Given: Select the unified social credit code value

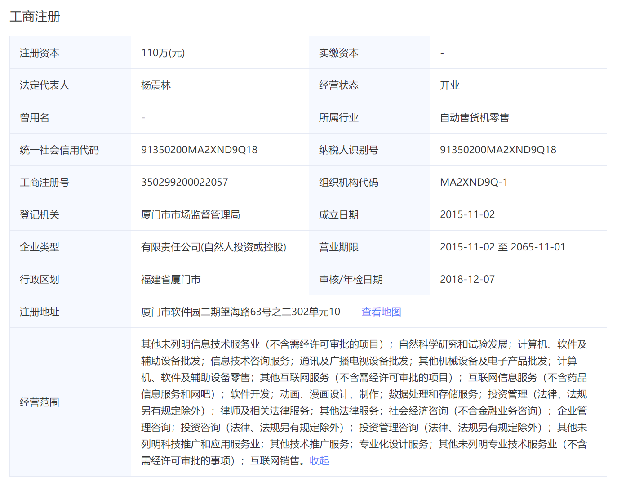Looking at the screenshot, I should tap(199, 150).
